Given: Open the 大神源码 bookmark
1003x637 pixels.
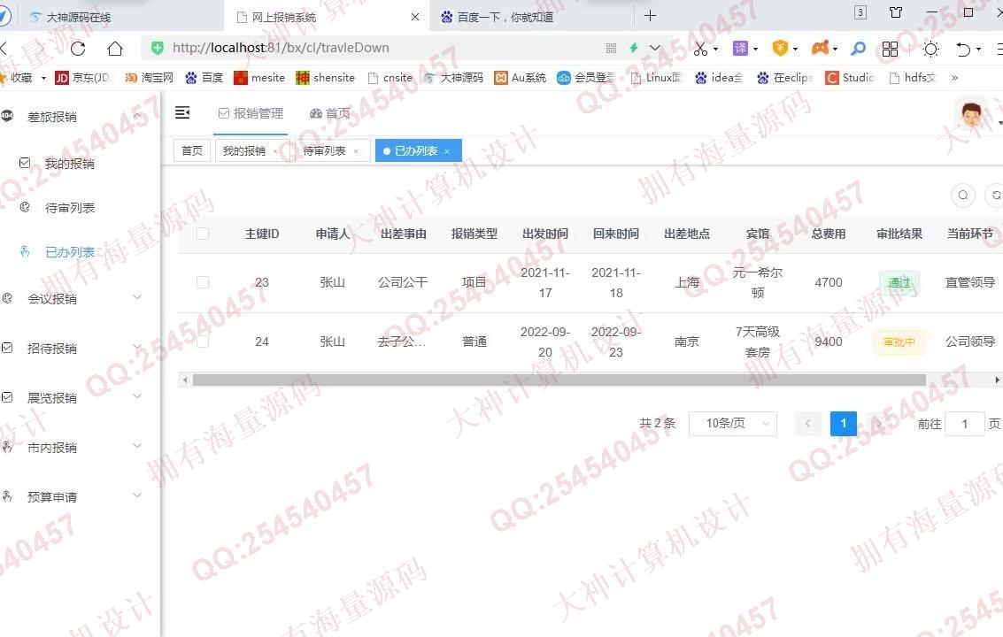Looking at the screenshot, I should (453, 77).
